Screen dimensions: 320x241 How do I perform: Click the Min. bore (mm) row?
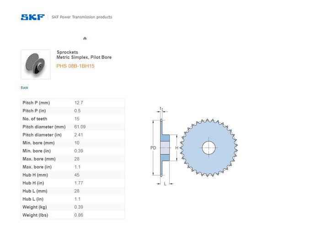click(x=72, y=143)
